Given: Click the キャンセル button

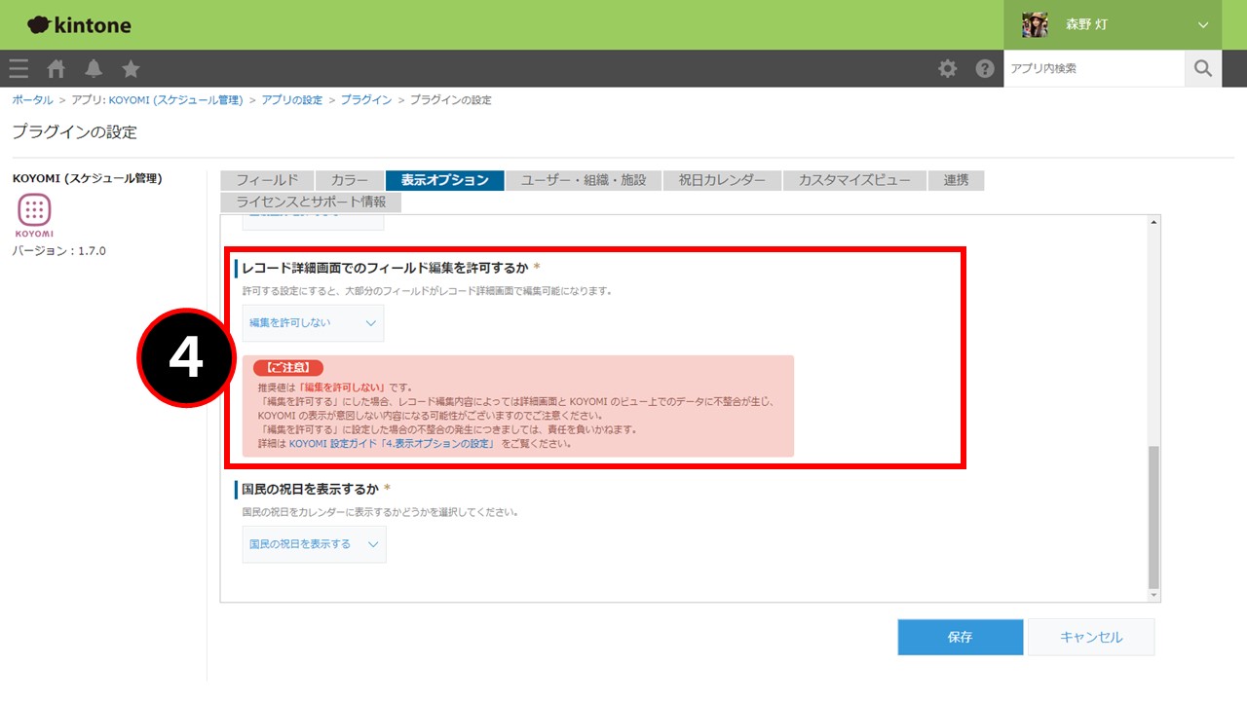Looking at the screenshot, I should point(1091,637).
